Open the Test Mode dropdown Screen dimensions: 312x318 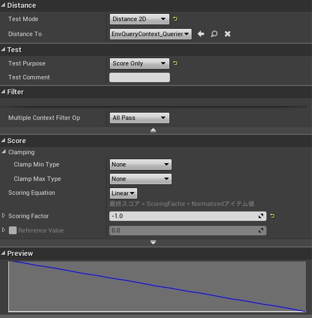(x=139, y=19)
